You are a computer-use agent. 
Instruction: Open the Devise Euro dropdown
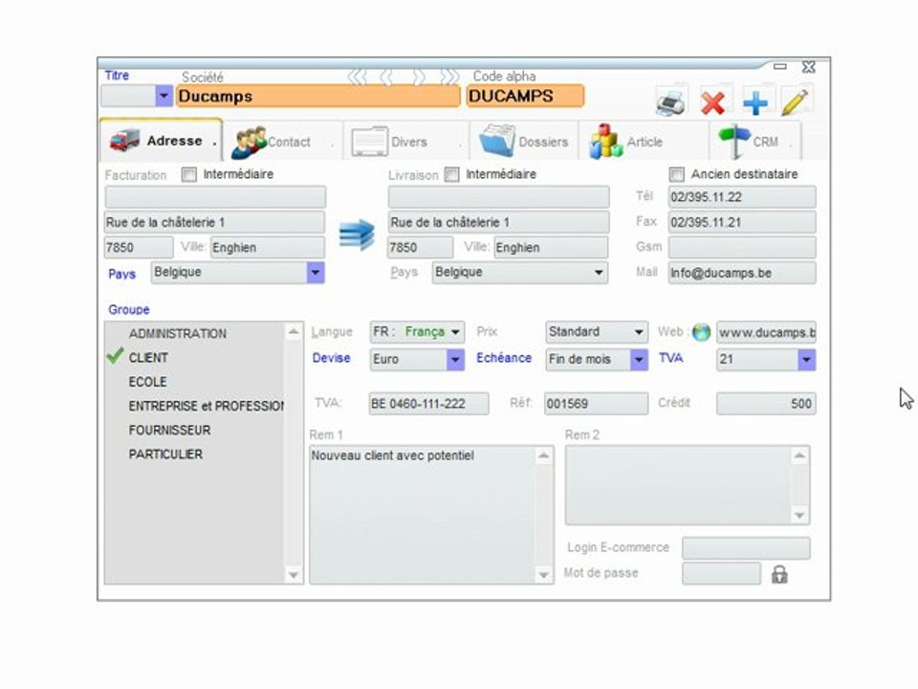[x=455, y=360]
